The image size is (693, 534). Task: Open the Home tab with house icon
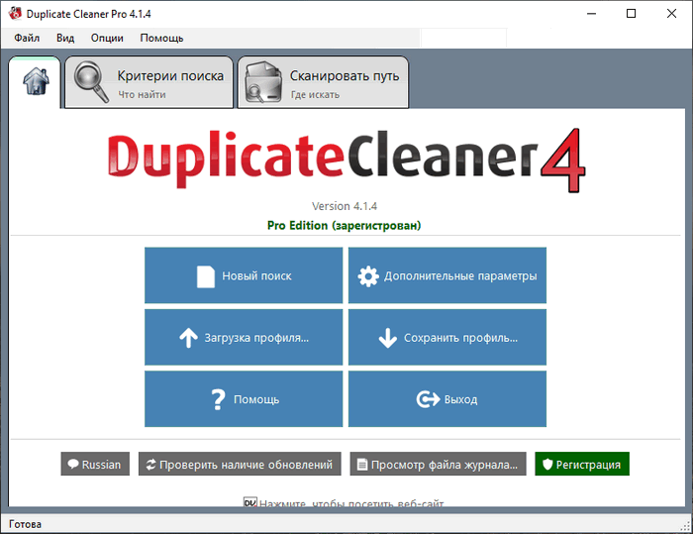[35, 82]
